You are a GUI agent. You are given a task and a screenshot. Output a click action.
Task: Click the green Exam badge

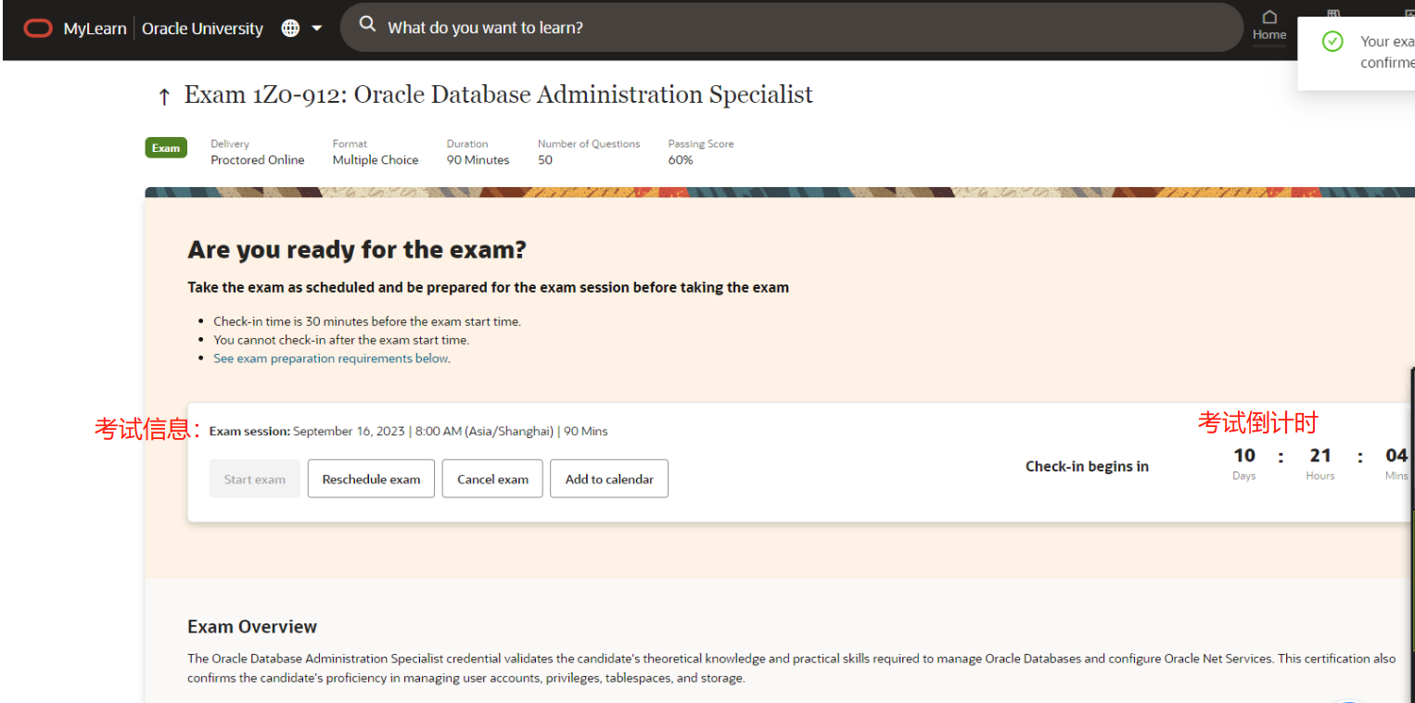tap(166, 148)
